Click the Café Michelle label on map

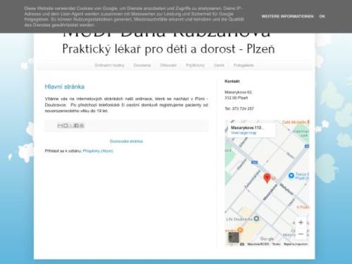click(294, 122)
